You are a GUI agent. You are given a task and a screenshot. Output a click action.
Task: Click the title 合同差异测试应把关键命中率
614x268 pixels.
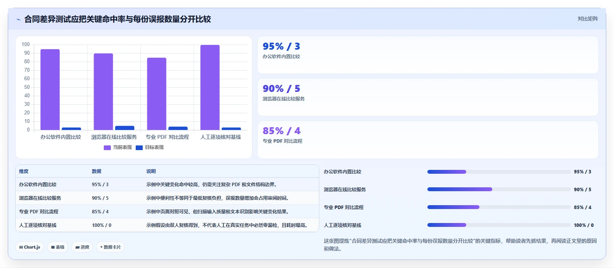click(117, 19)
